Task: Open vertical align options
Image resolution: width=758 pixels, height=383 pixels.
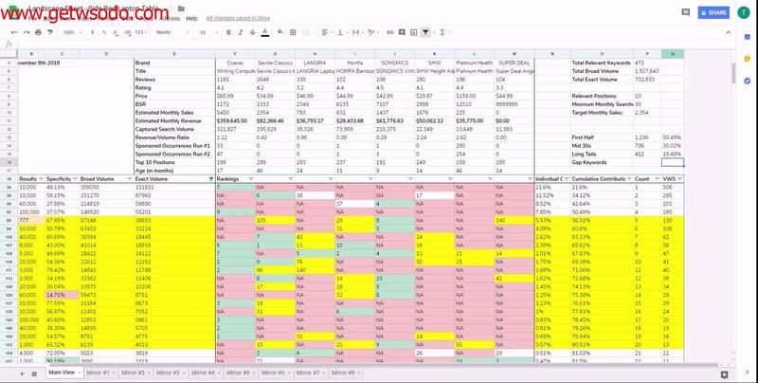Action: [341, 32]
